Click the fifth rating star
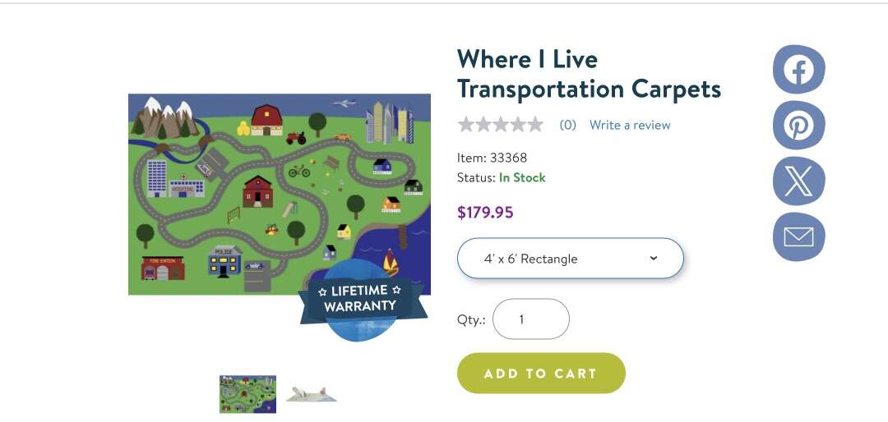Viewport: 888px width, 422px height. click(535, 125)
